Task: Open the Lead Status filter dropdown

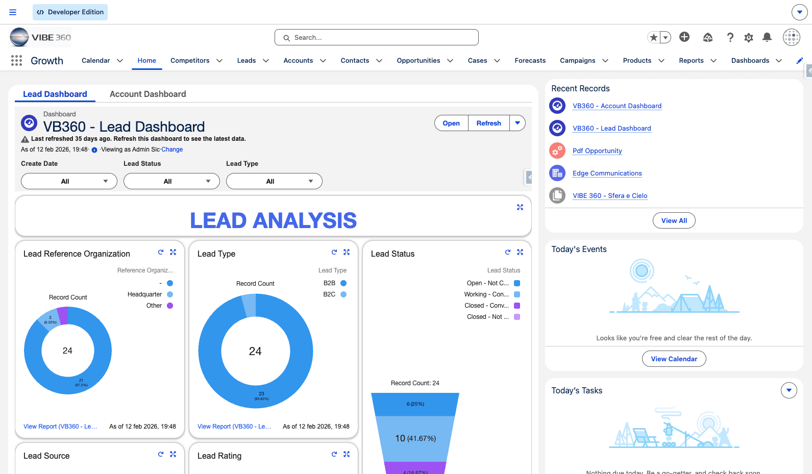Action: (171, 181)
